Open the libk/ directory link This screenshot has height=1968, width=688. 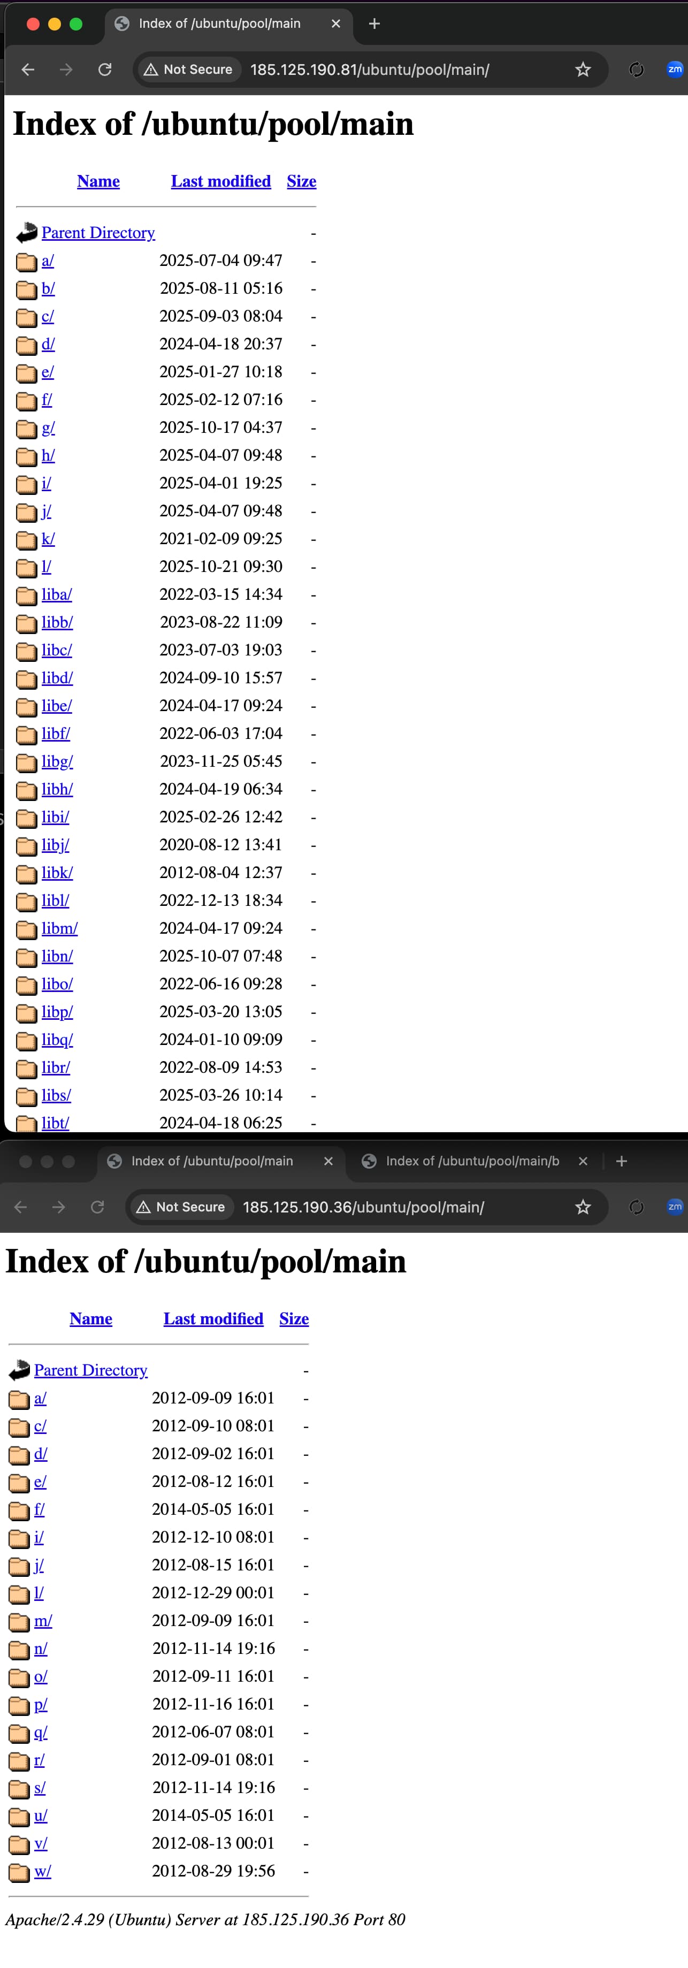[x=57, y=873]
